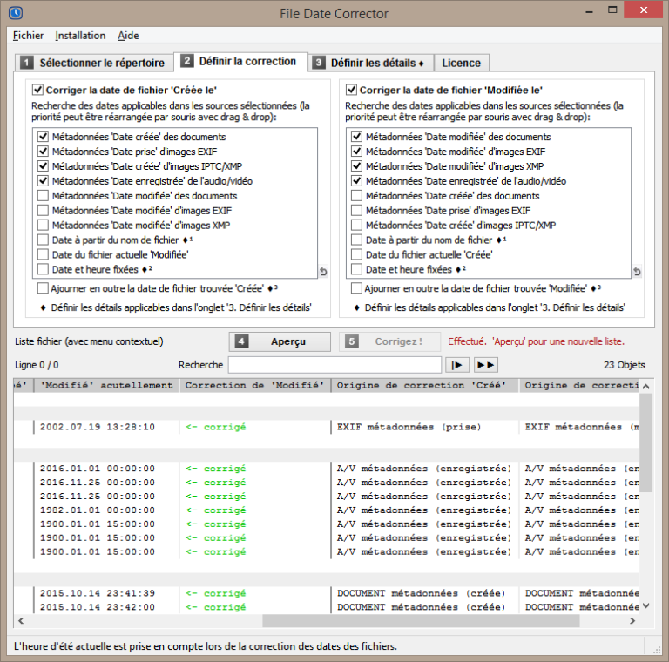
Task: Enable 'Date à partir du nom de fichier' for Modifiée
Action: coord(356,240)
